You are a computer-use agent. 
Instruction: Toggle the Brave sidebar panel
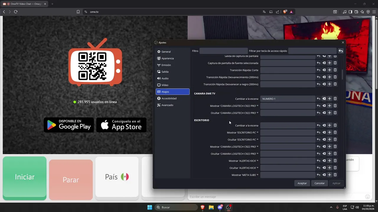coord(350,12)
